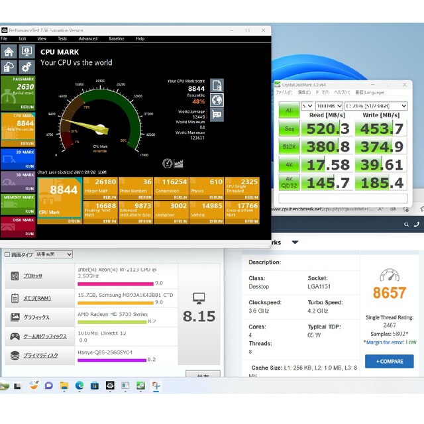Open the Edit menu in PerformanceTest

click(x=23, y=38)
